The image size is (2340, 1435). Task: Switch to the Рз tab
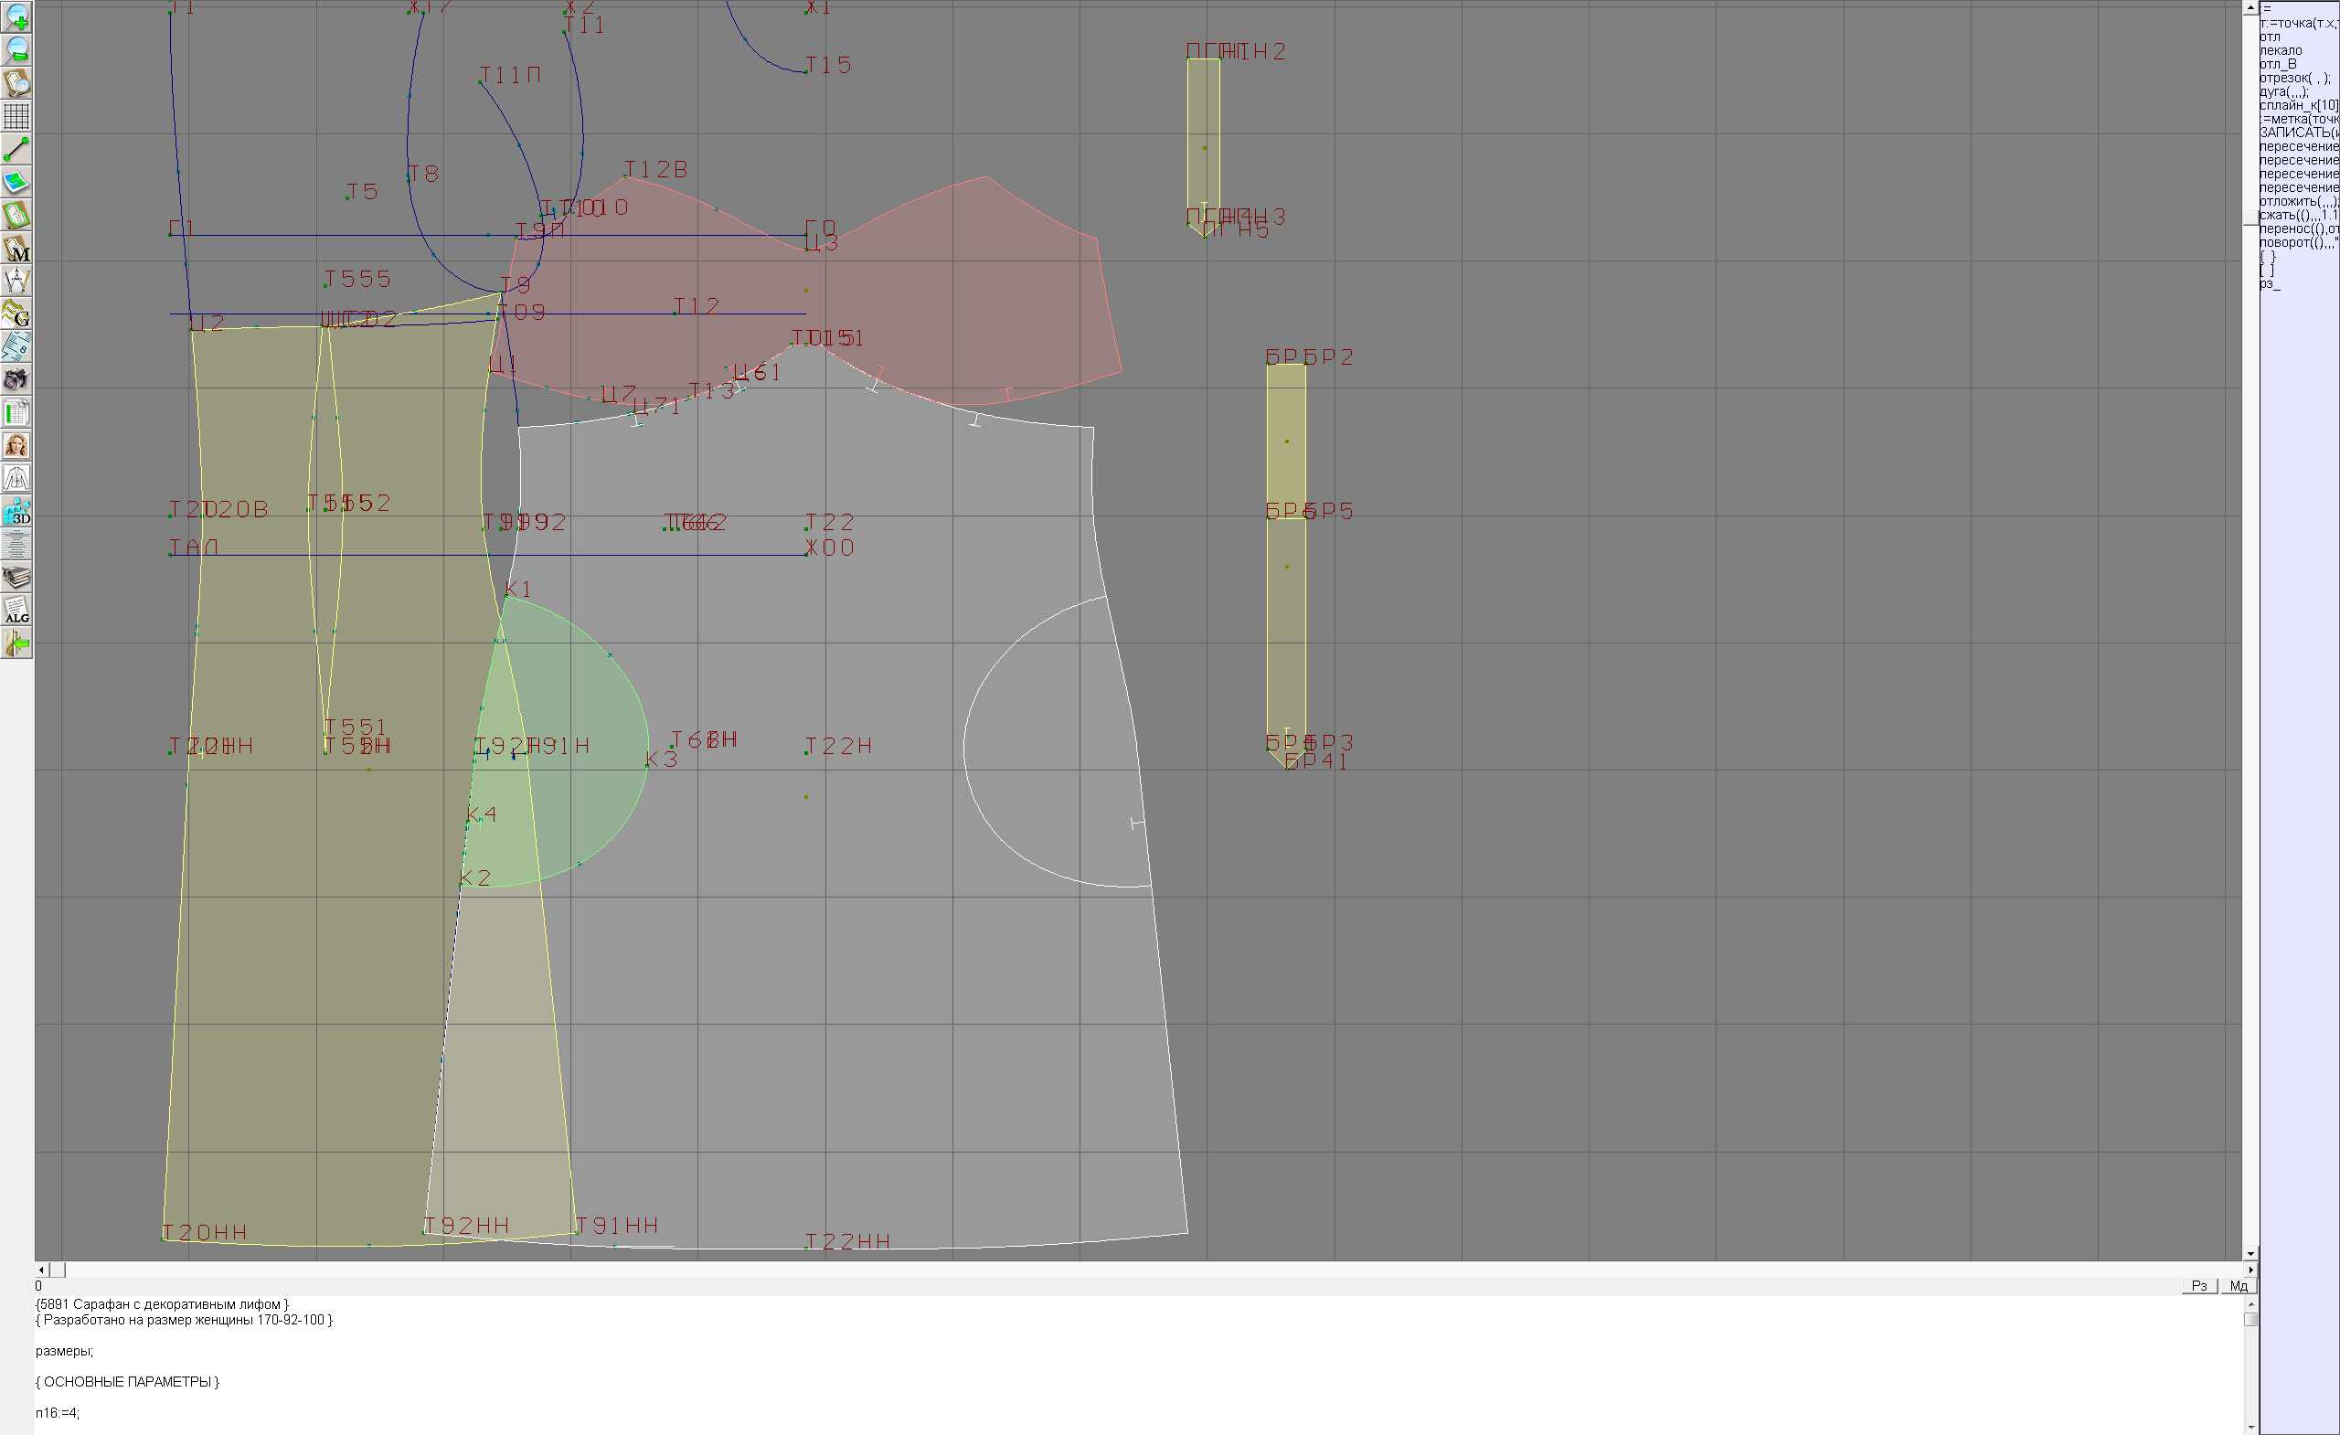pos(2198,1286)
